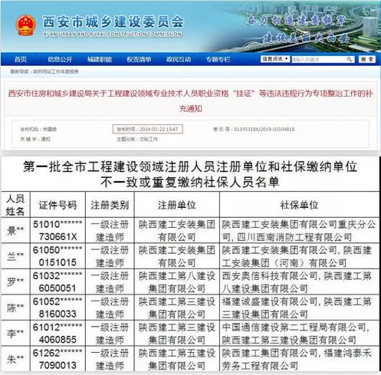Click the 关键字：通知 text
381x375 pixels.
[35, 139]
